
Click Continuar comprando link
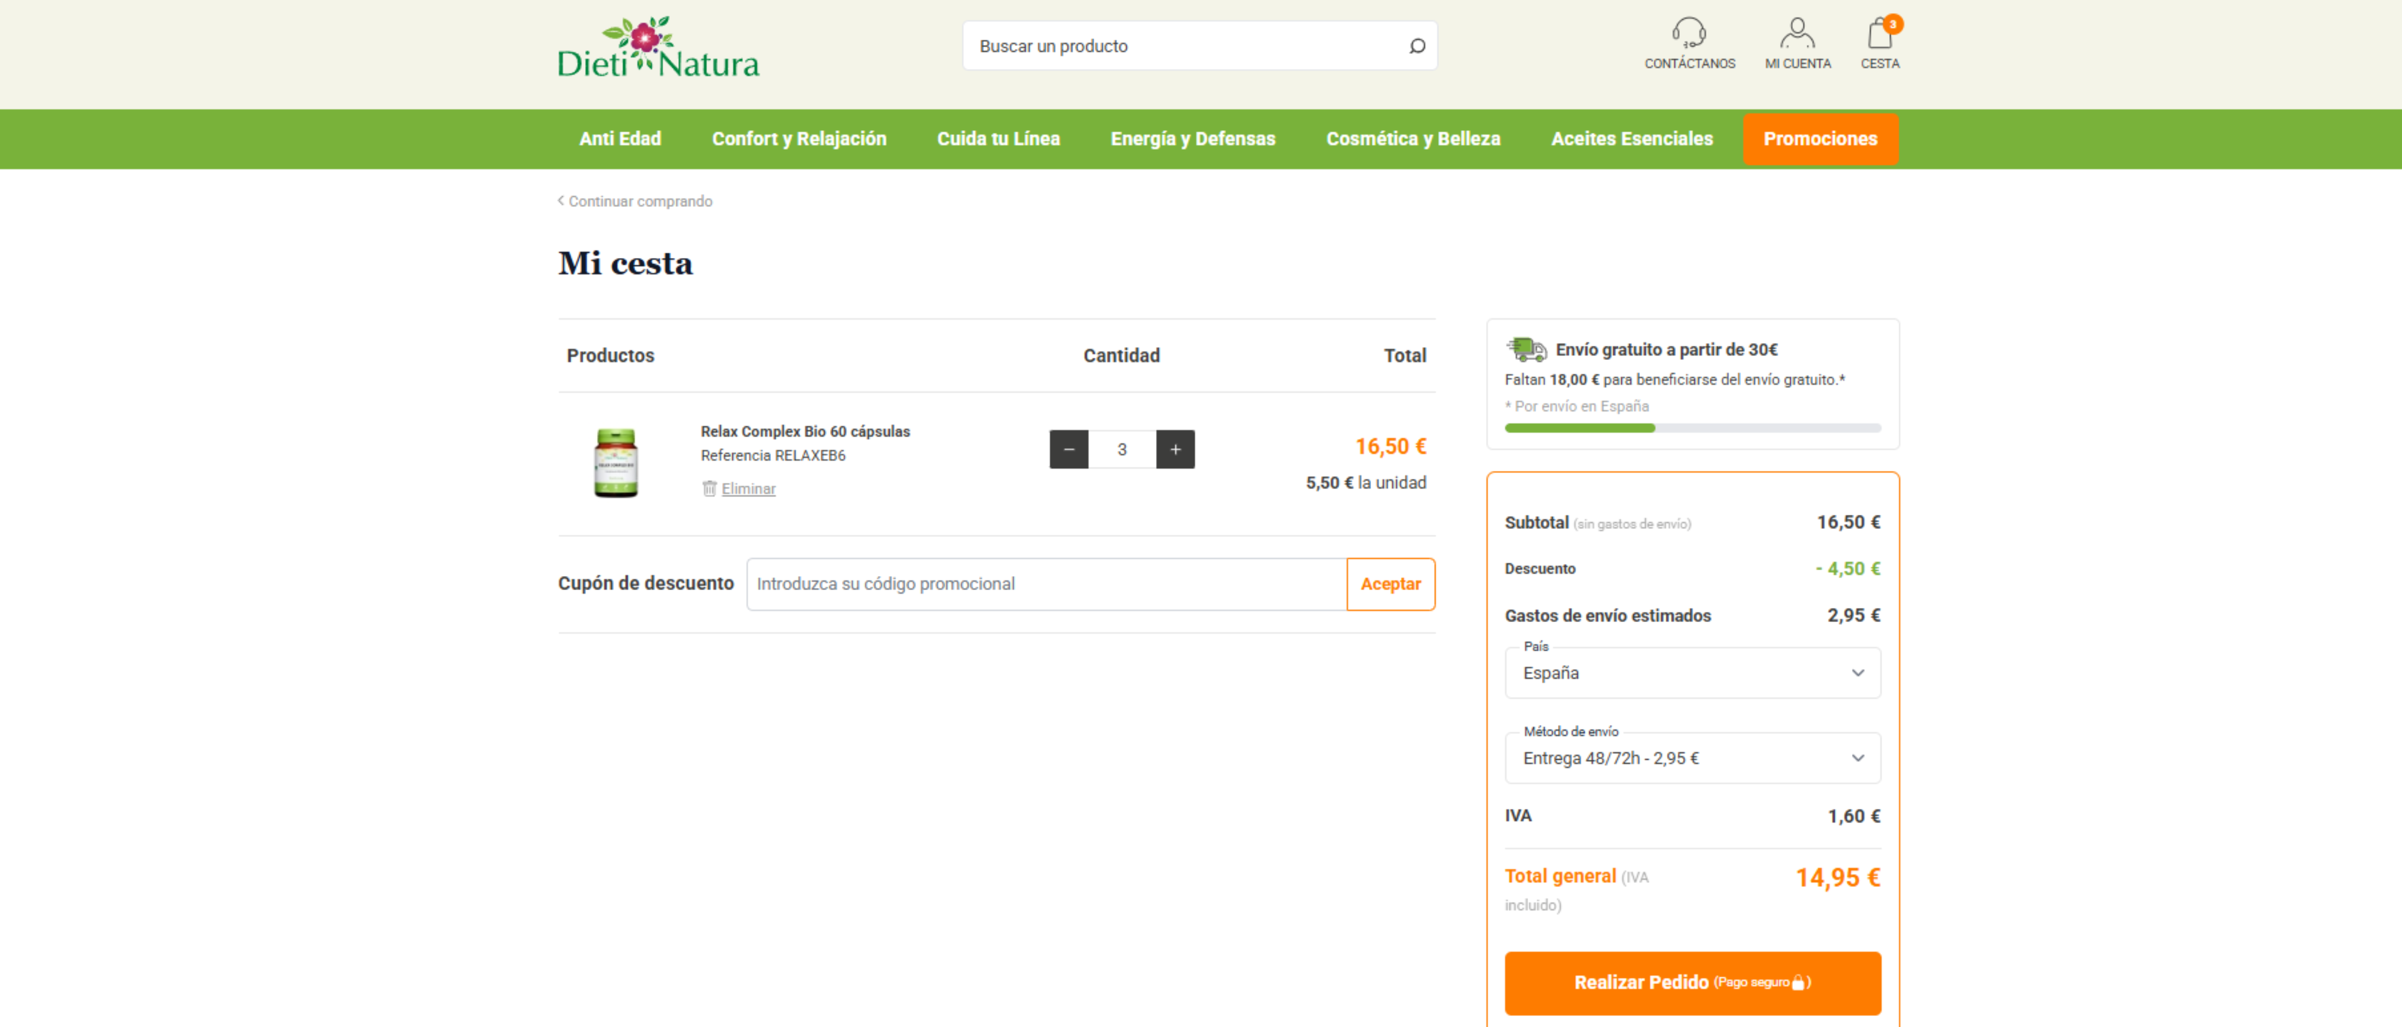click(x=639, y=201)
